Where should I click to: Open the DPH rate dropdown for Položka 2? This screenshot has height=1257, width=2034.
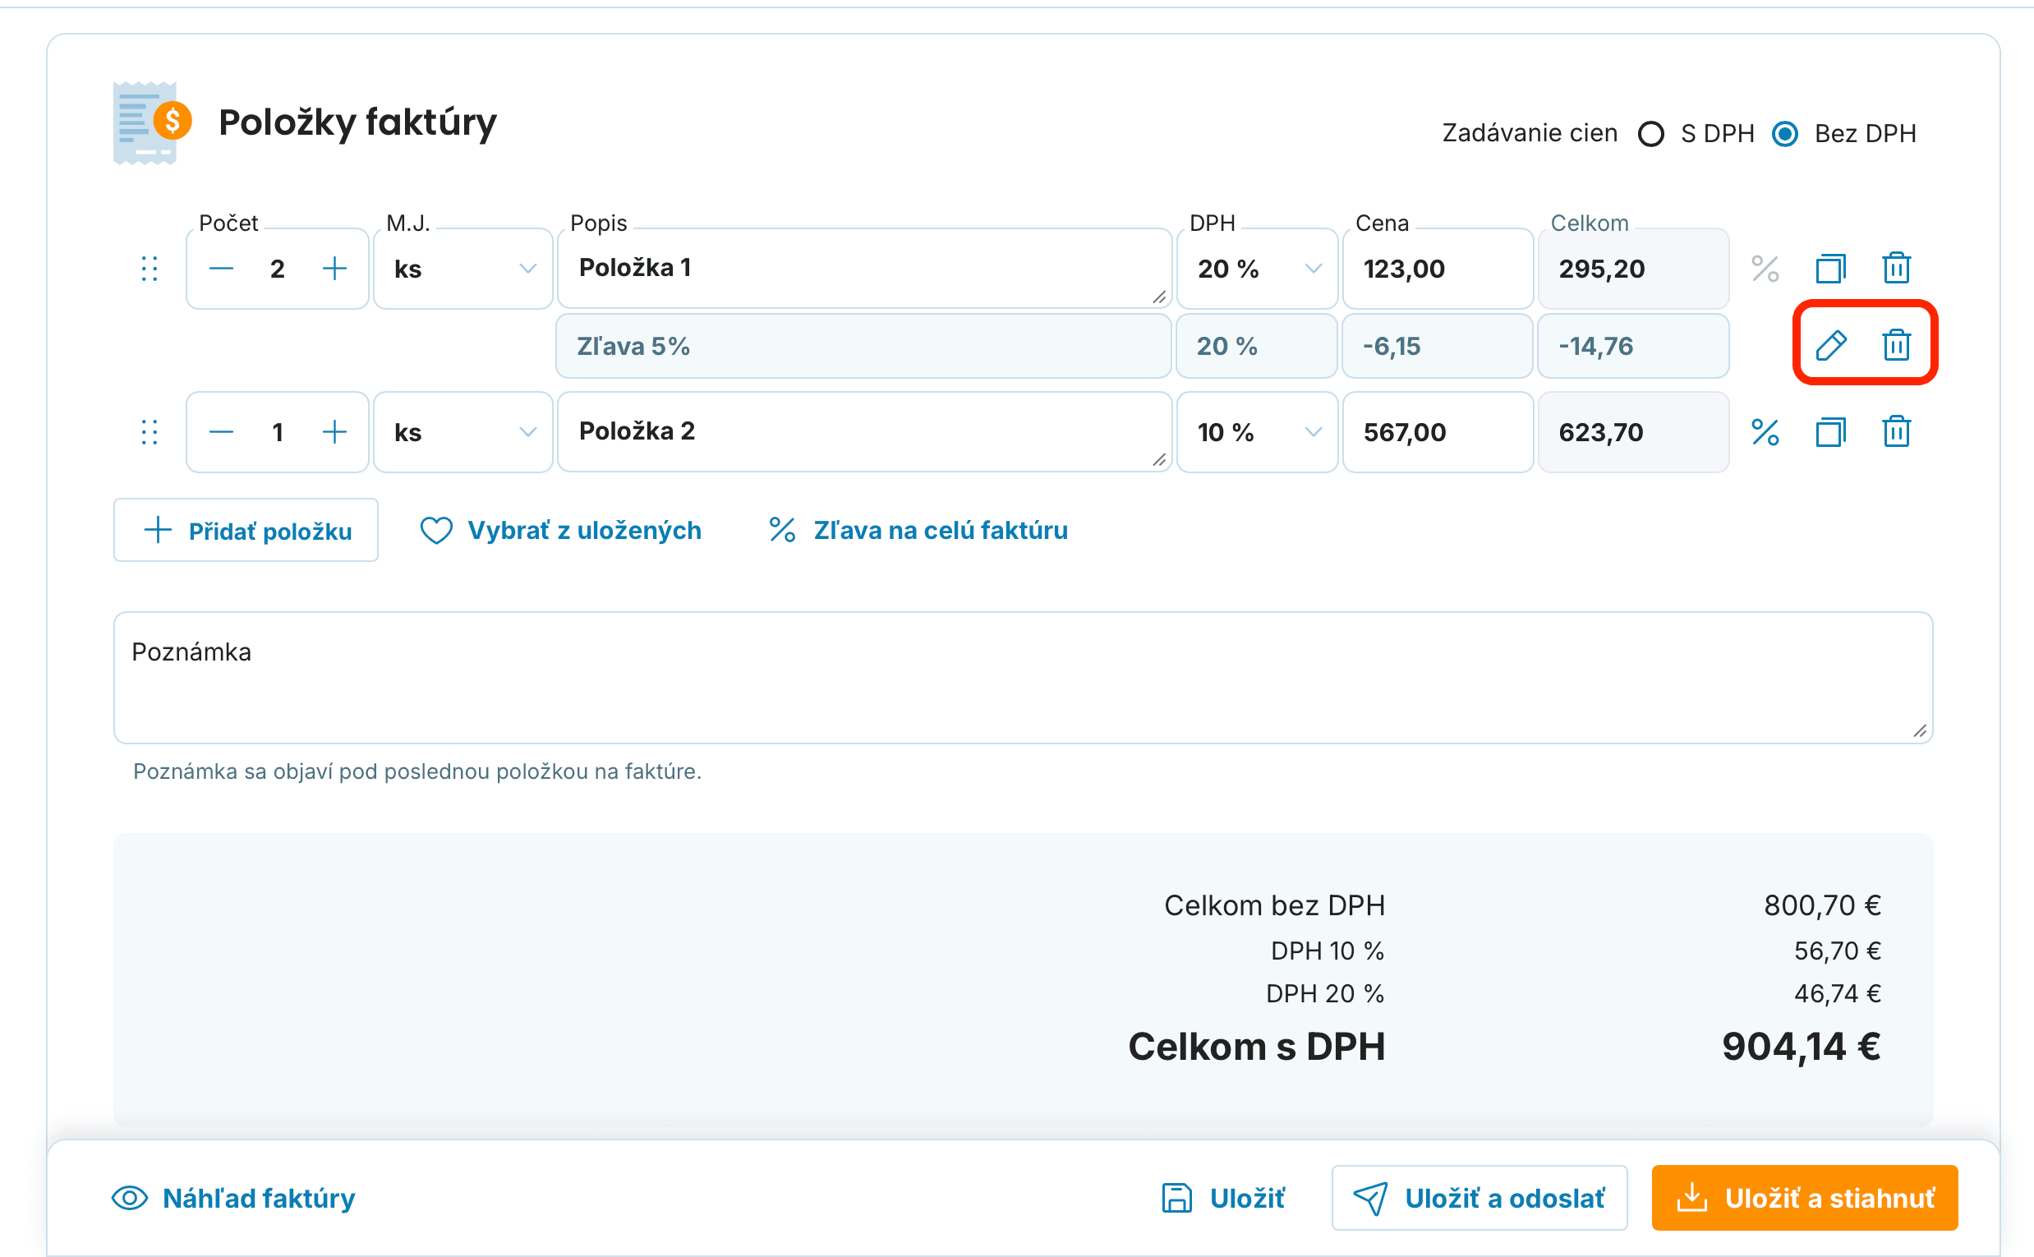1257,432
